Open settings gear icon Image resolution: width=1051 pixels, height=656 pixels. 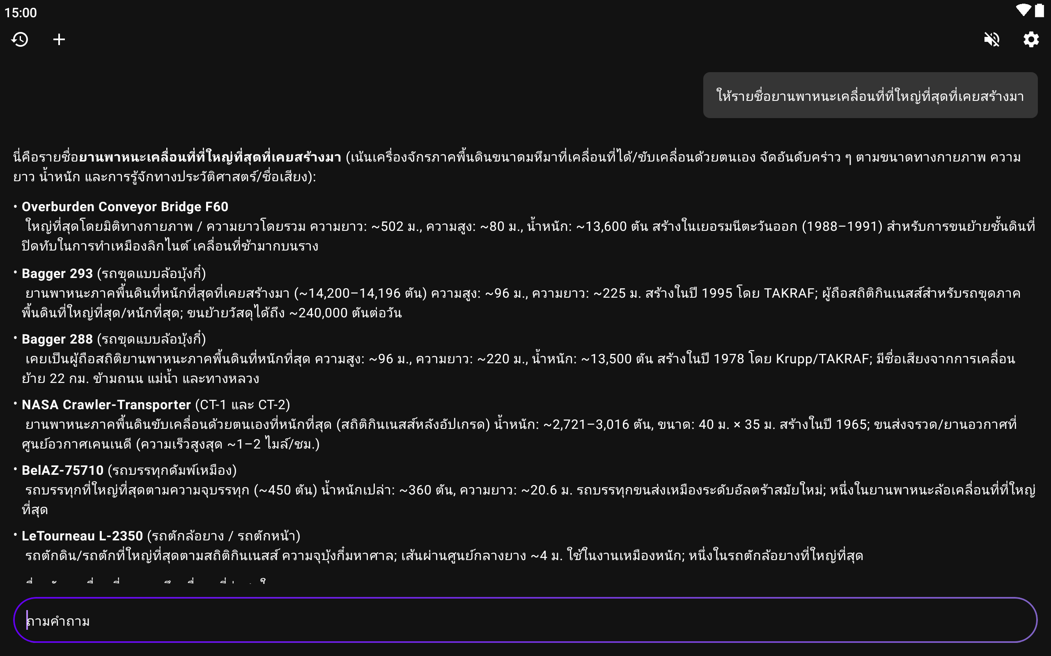(1030, 39)
